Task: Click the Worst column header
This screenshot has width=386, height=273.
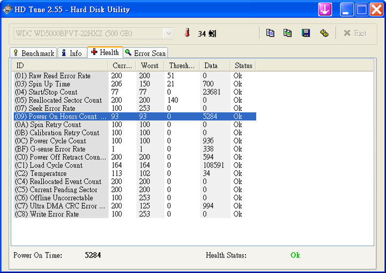Action: [150, 66]
